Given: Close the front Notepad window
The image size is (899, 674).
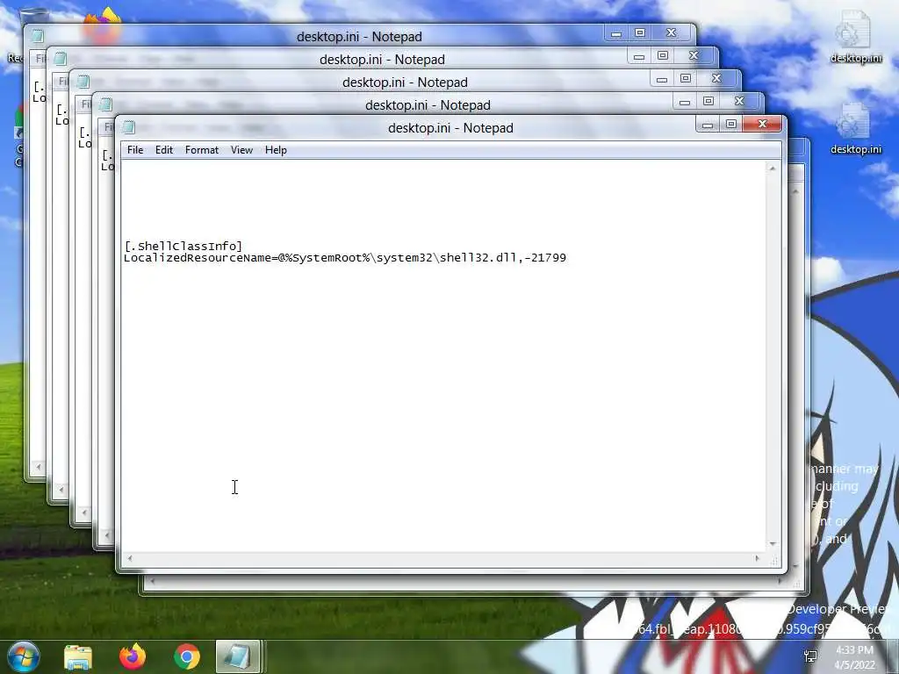Looking at the screenshot, I should 762,125.
